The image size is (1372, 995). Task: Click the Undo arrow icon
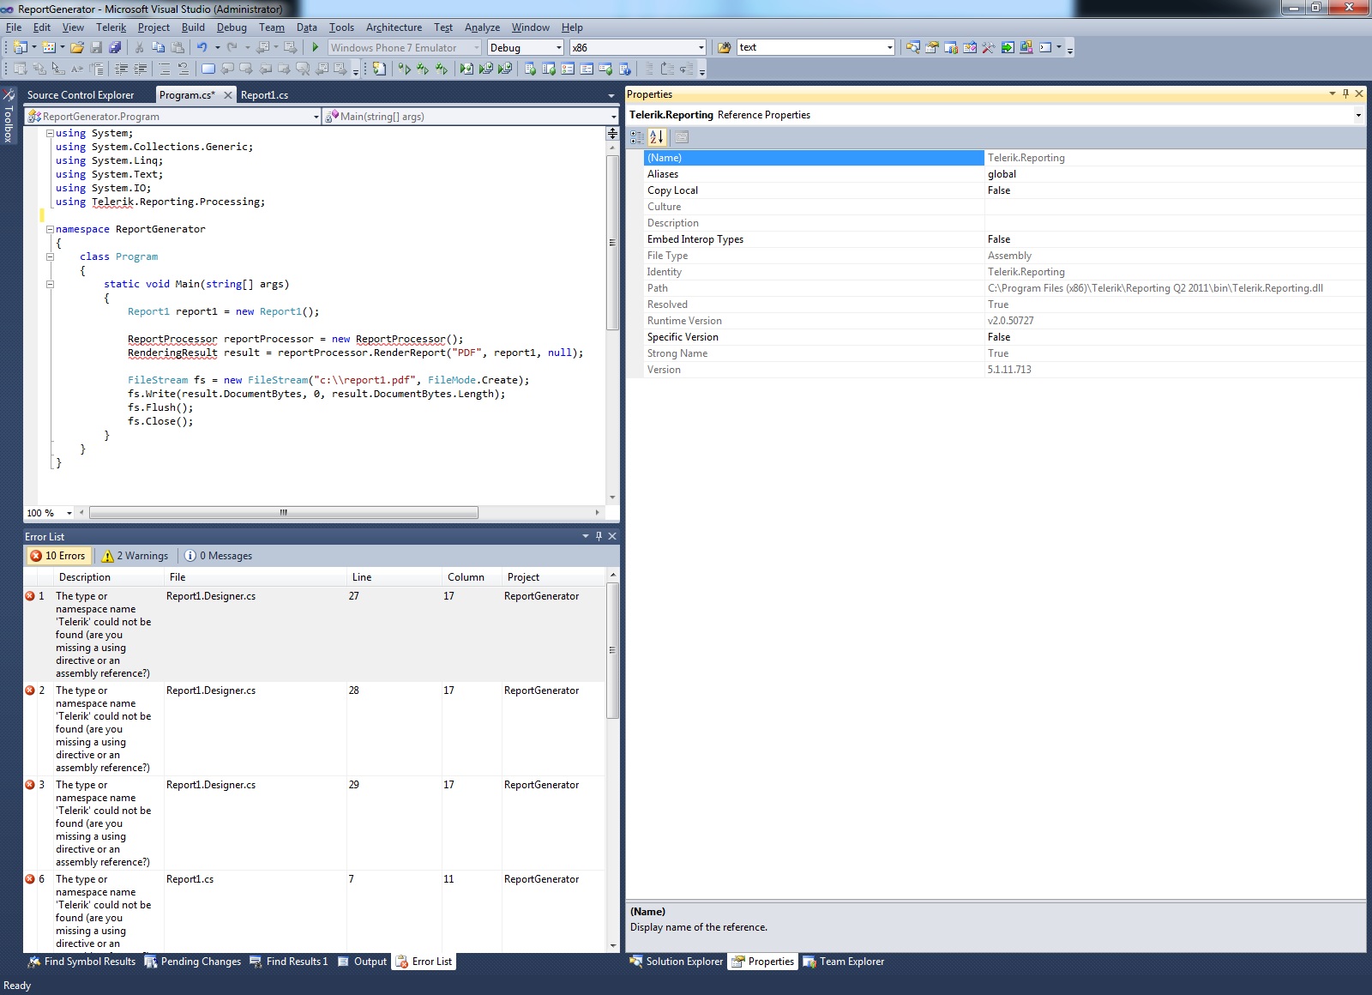click(202, 48)
